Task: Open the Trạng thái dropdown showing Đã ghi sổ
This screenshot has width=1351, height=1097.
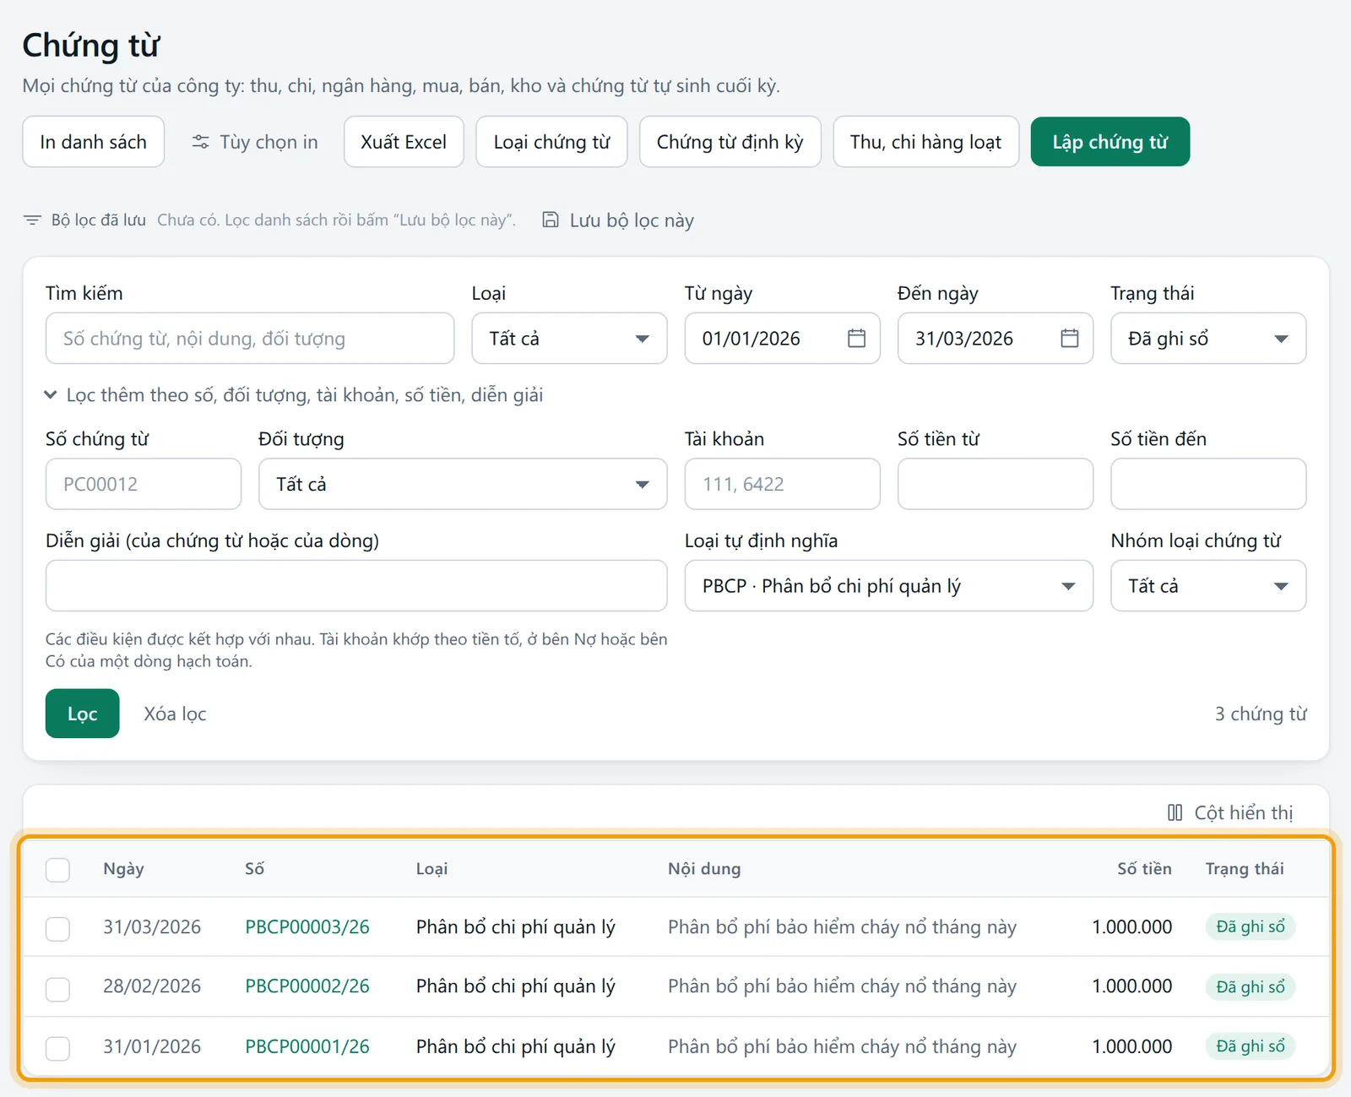Action: point(1208,339)
